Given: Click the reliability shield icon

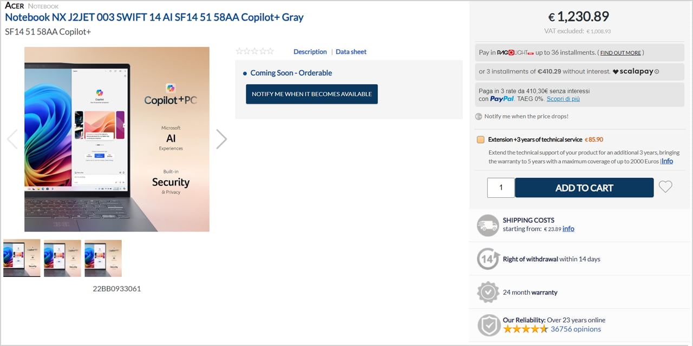Looking at the screenshot, I should coord(488,325).
